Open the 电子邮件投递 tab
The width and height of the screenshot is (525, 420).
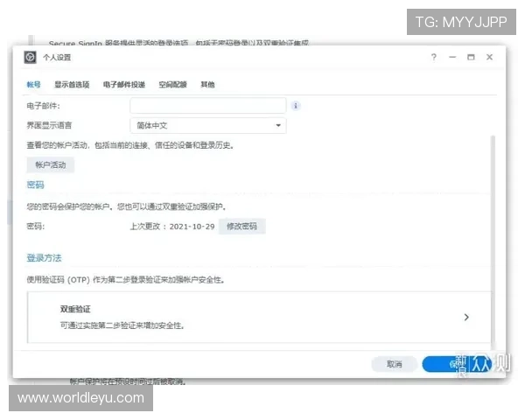124,85
